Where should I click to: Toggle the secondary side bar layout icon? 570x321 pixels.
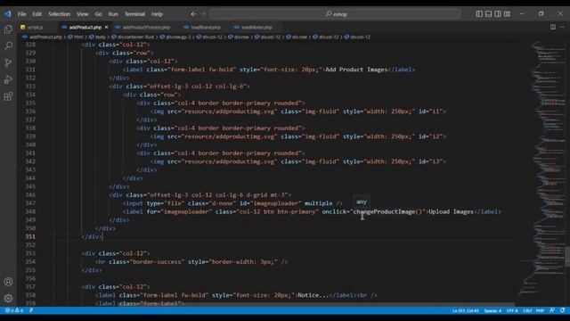pyautogui.click(x=497, y=14)
